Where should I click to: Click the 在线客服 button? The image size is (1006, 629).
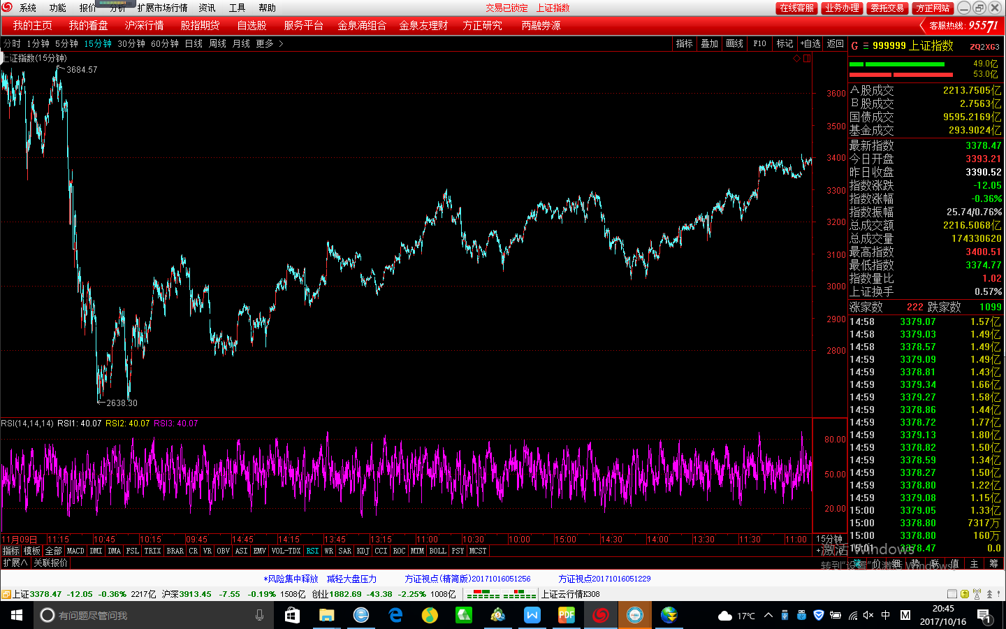797,8
